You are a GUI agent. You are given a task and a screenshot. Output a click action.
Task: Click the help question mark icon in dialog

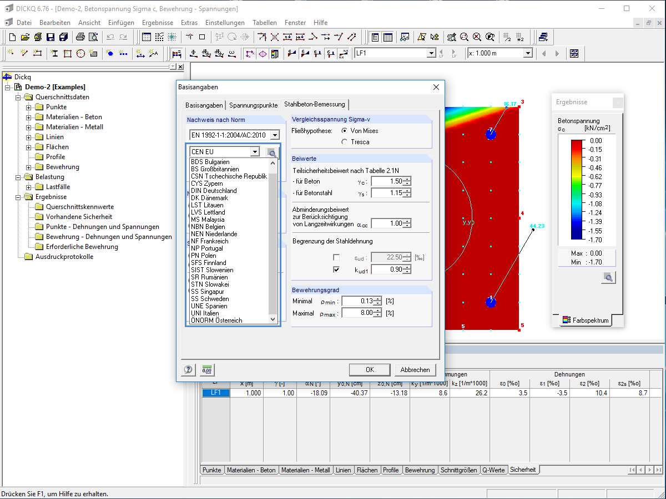(x=188, y=370)
